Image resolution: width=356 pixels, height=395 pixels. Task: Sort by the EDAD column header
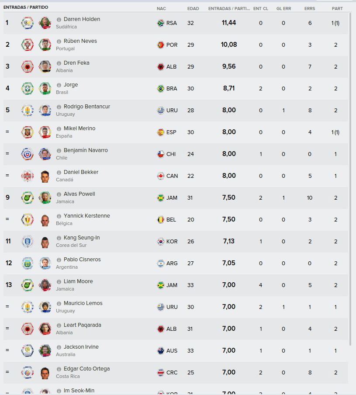[193, 9]
